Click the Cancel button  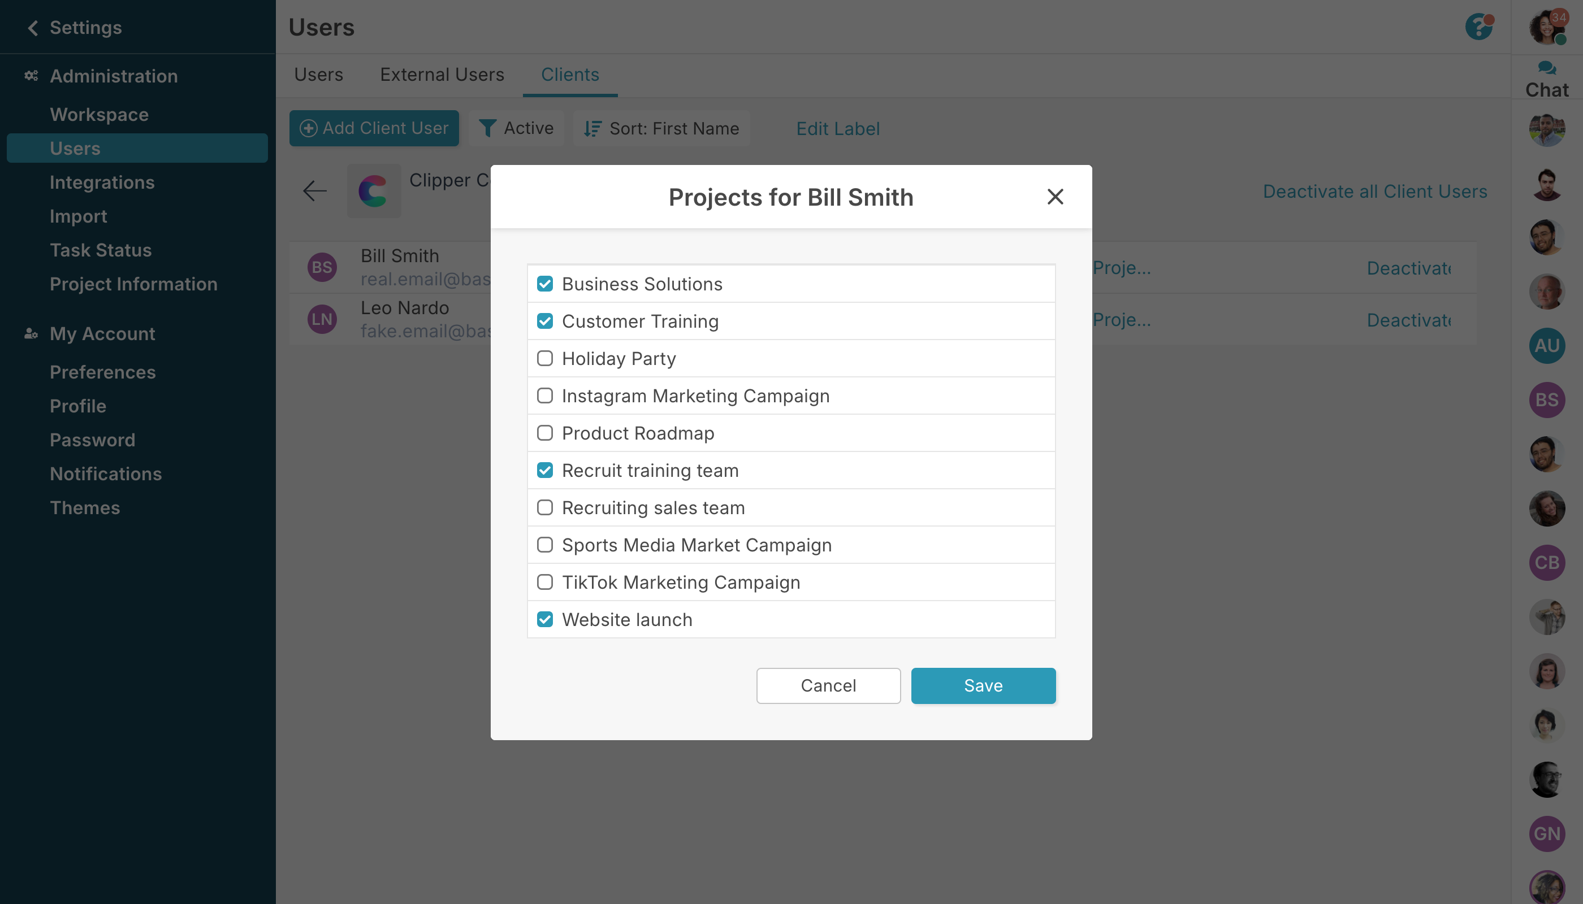[828, 685]
